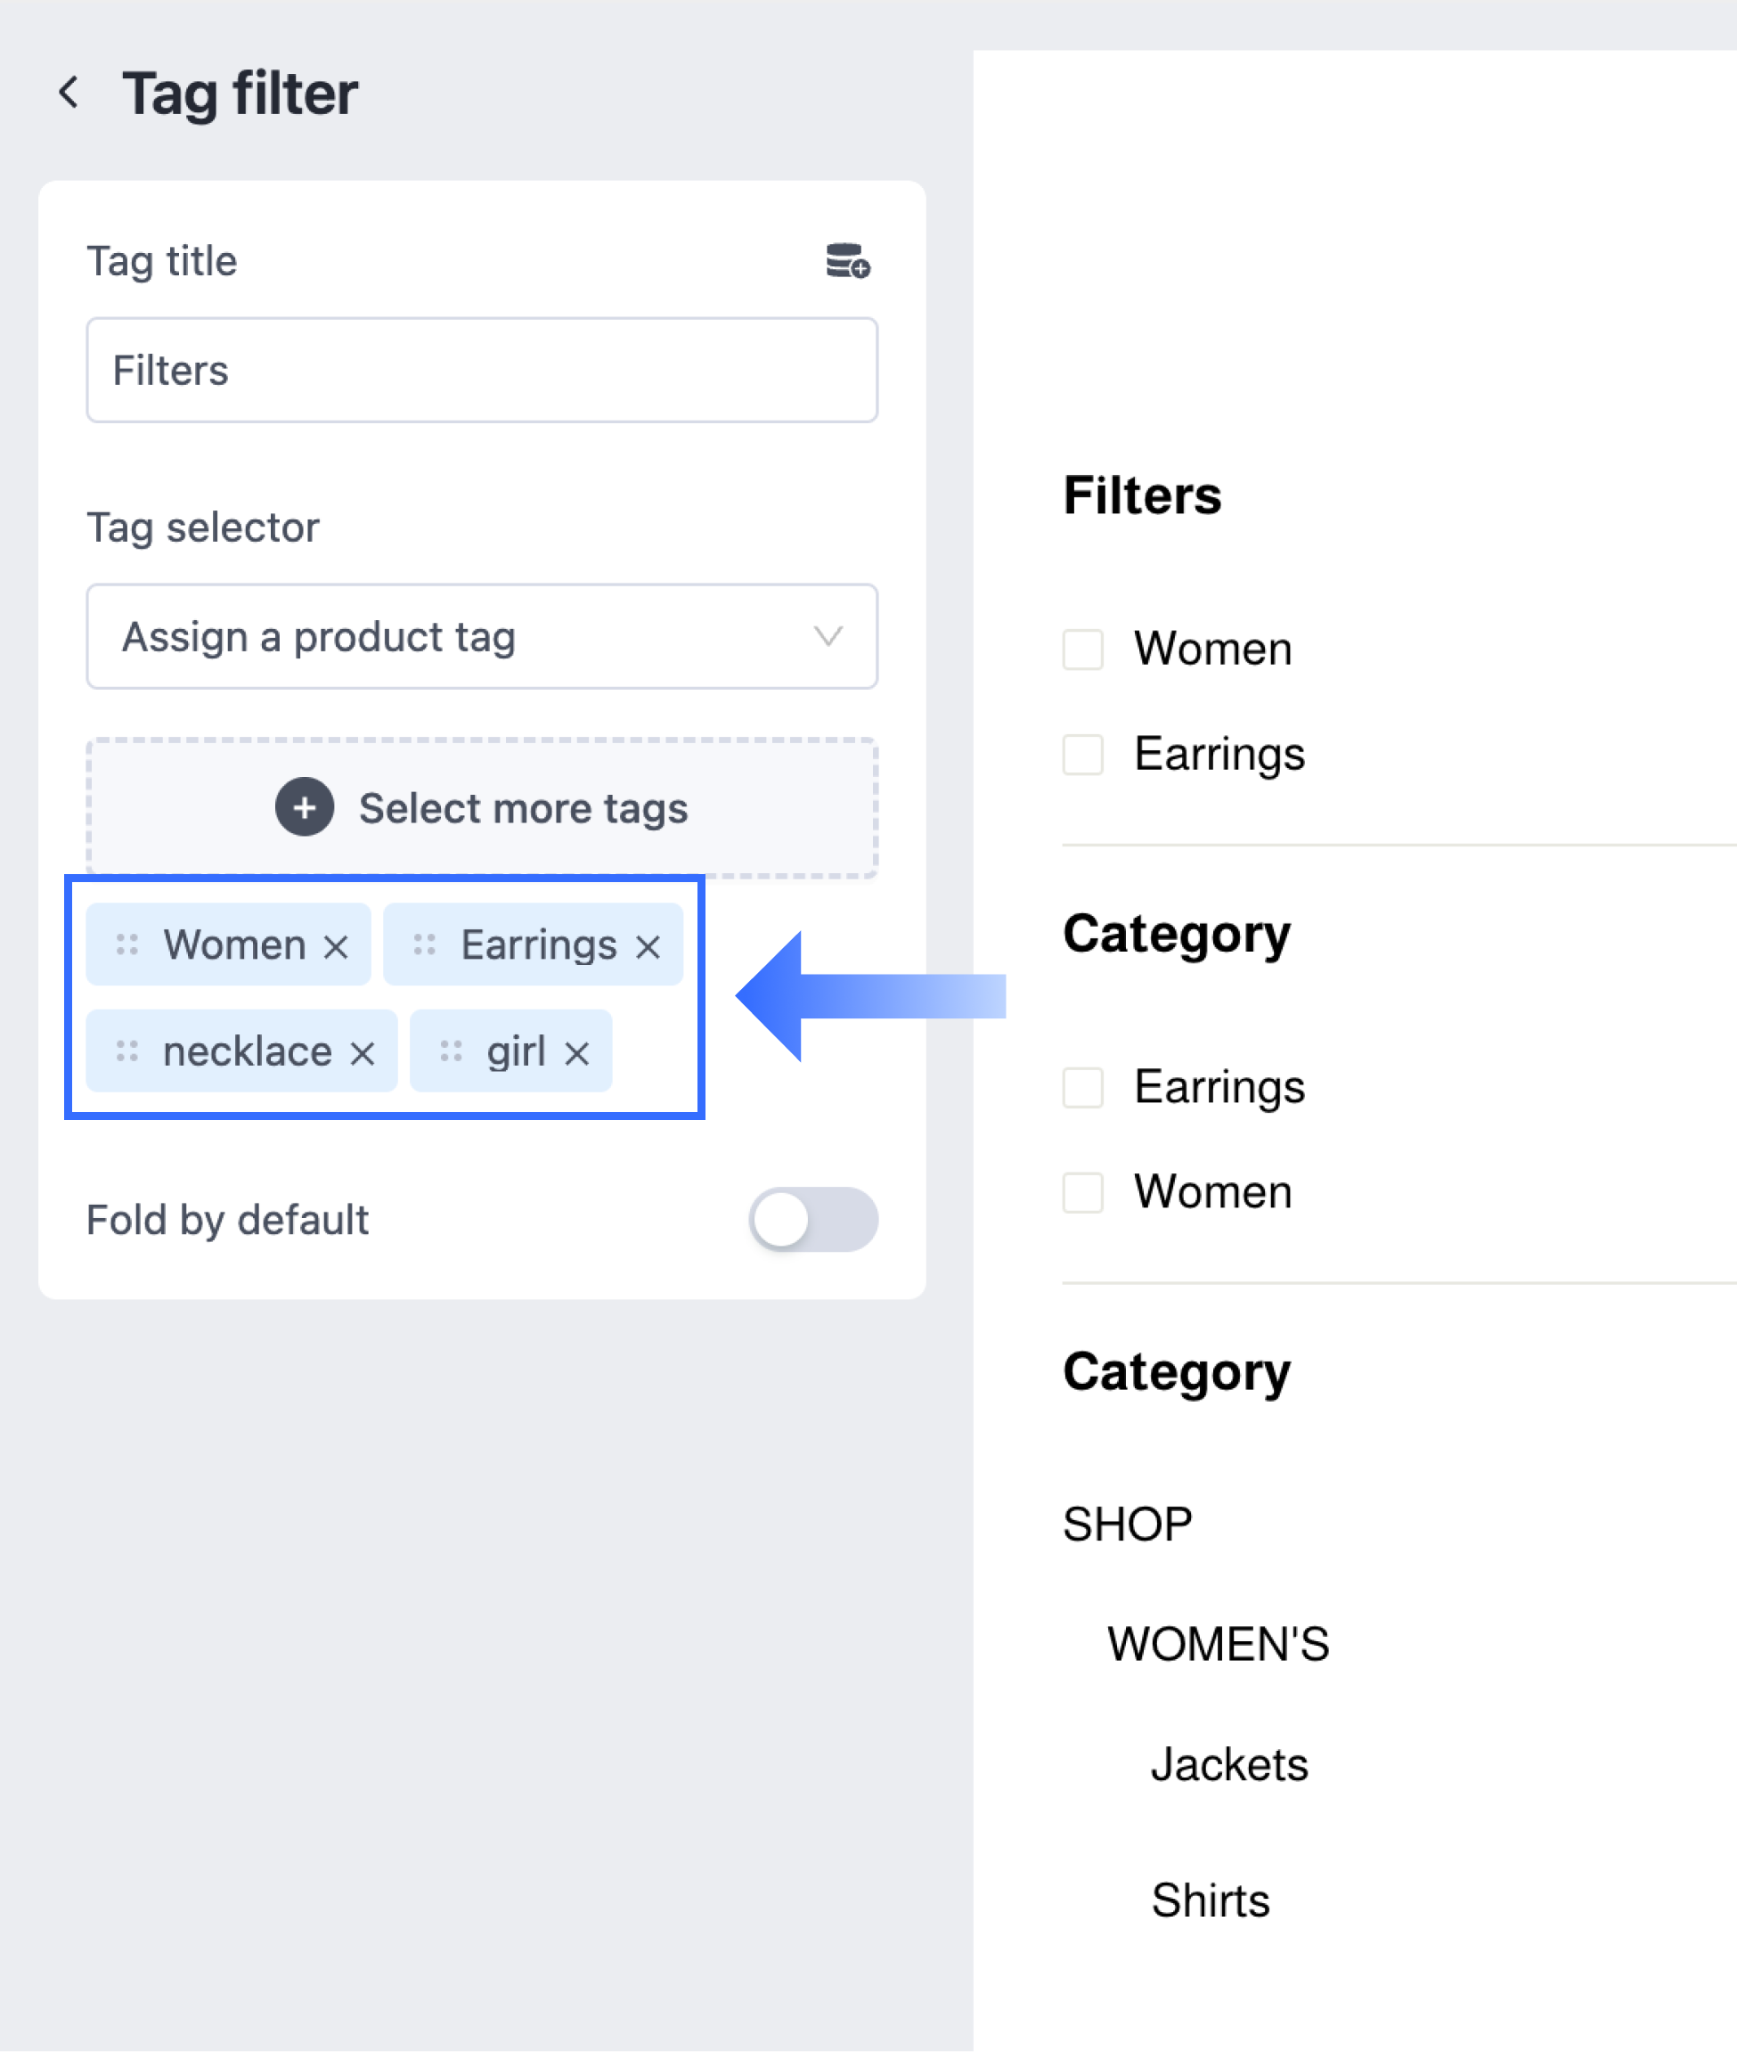Remove the Earrings tag chip
1737x2052 pixels.
pos(648,946)
